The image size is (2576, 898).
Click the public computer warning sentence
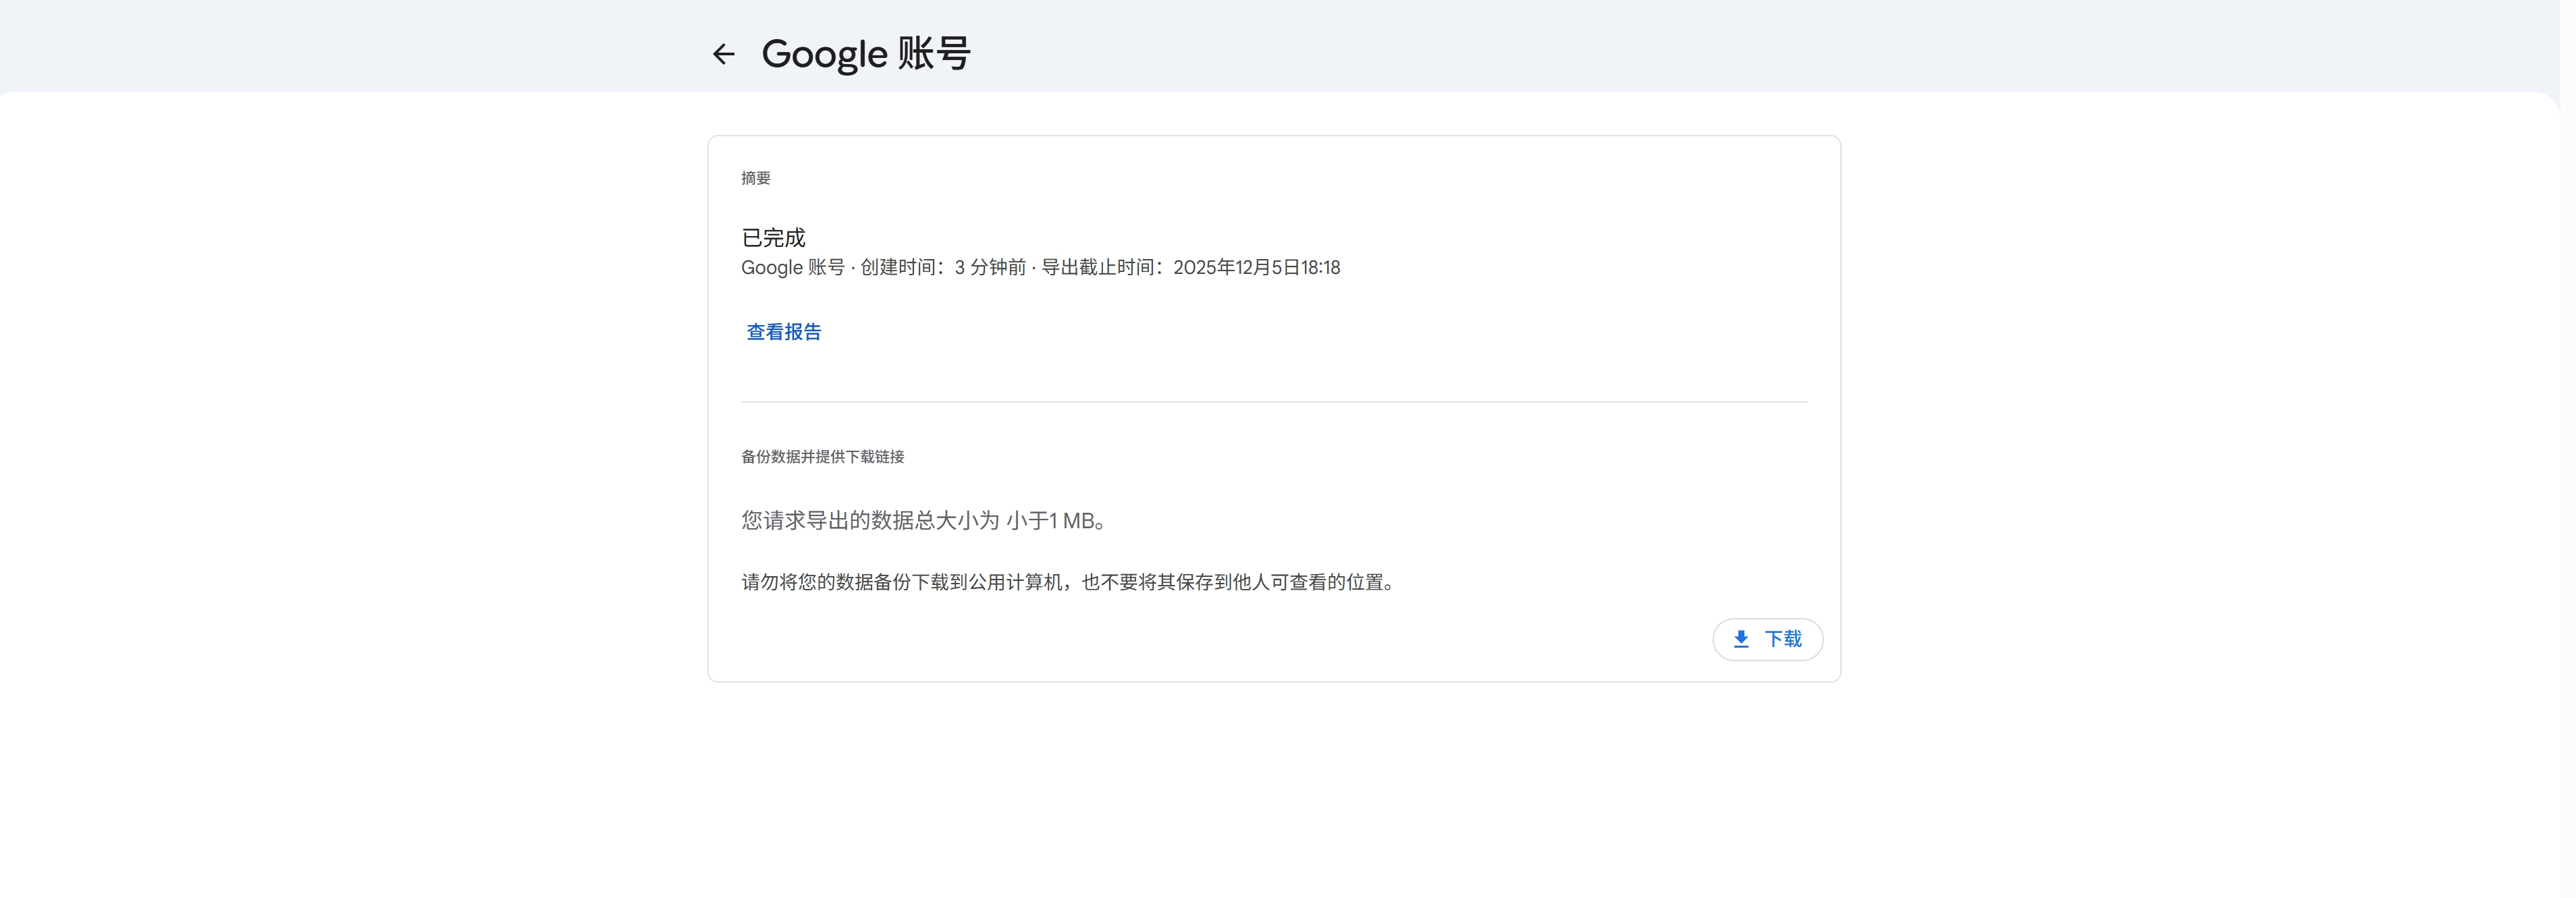click(1068, 582)
